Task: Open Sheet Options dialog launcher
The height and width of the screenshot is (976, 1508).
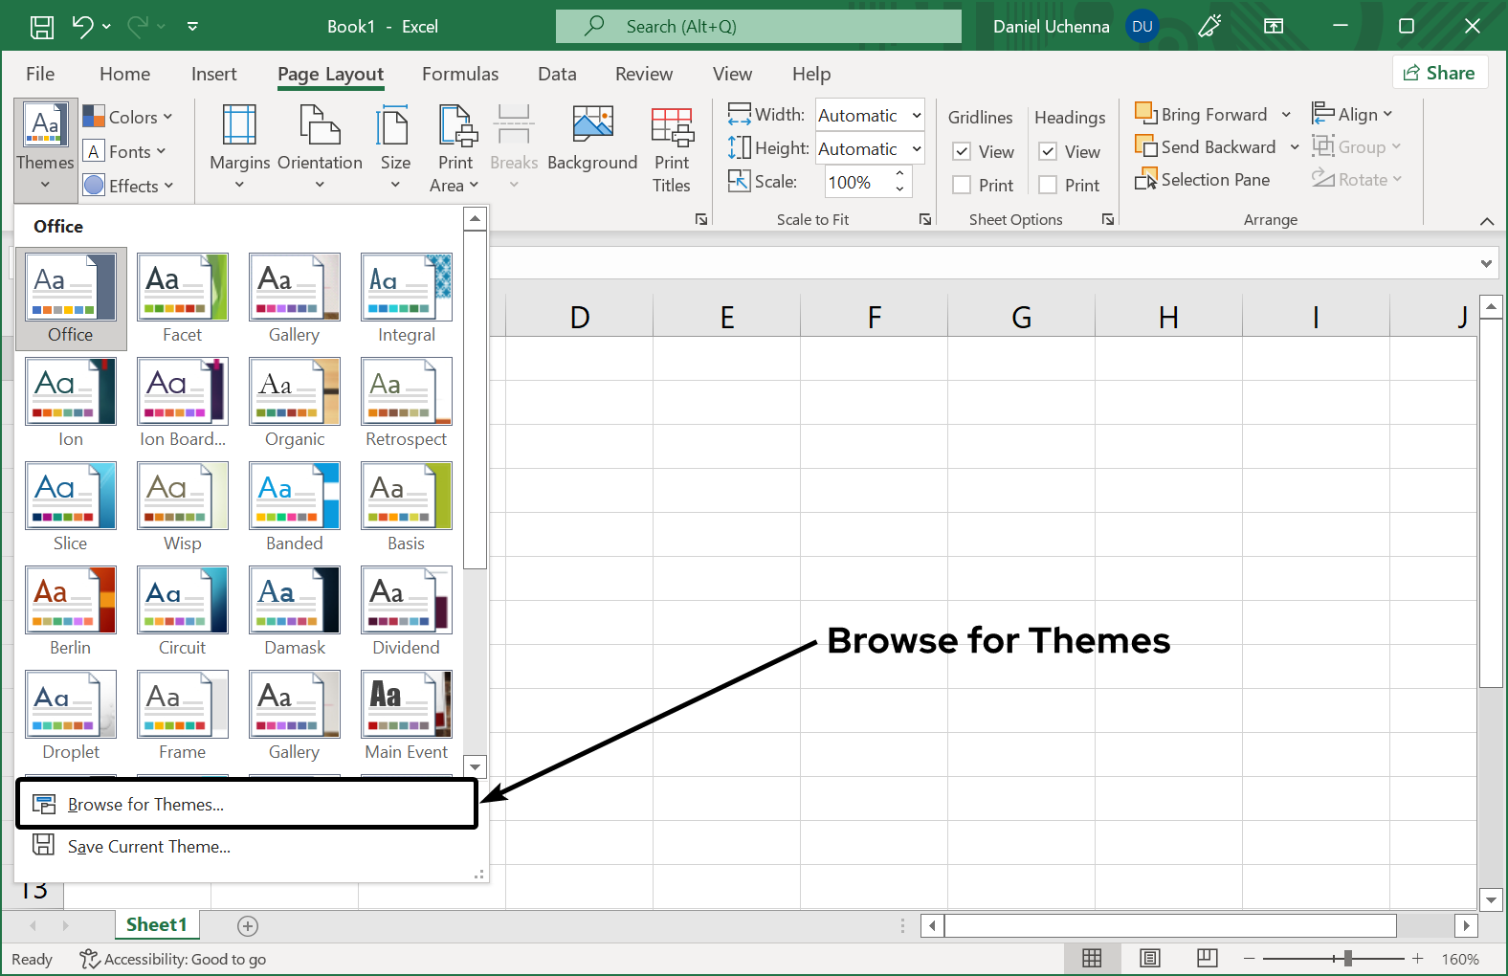Action: pos(1108,219)
